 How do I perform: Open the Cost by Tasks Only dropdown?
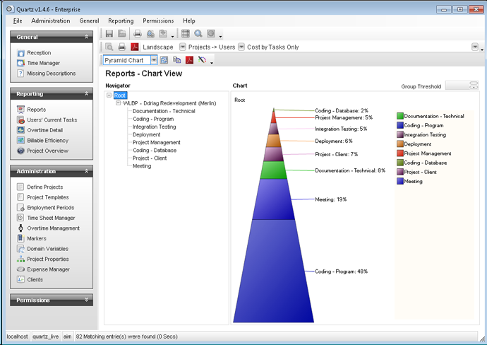pos(241,47)
